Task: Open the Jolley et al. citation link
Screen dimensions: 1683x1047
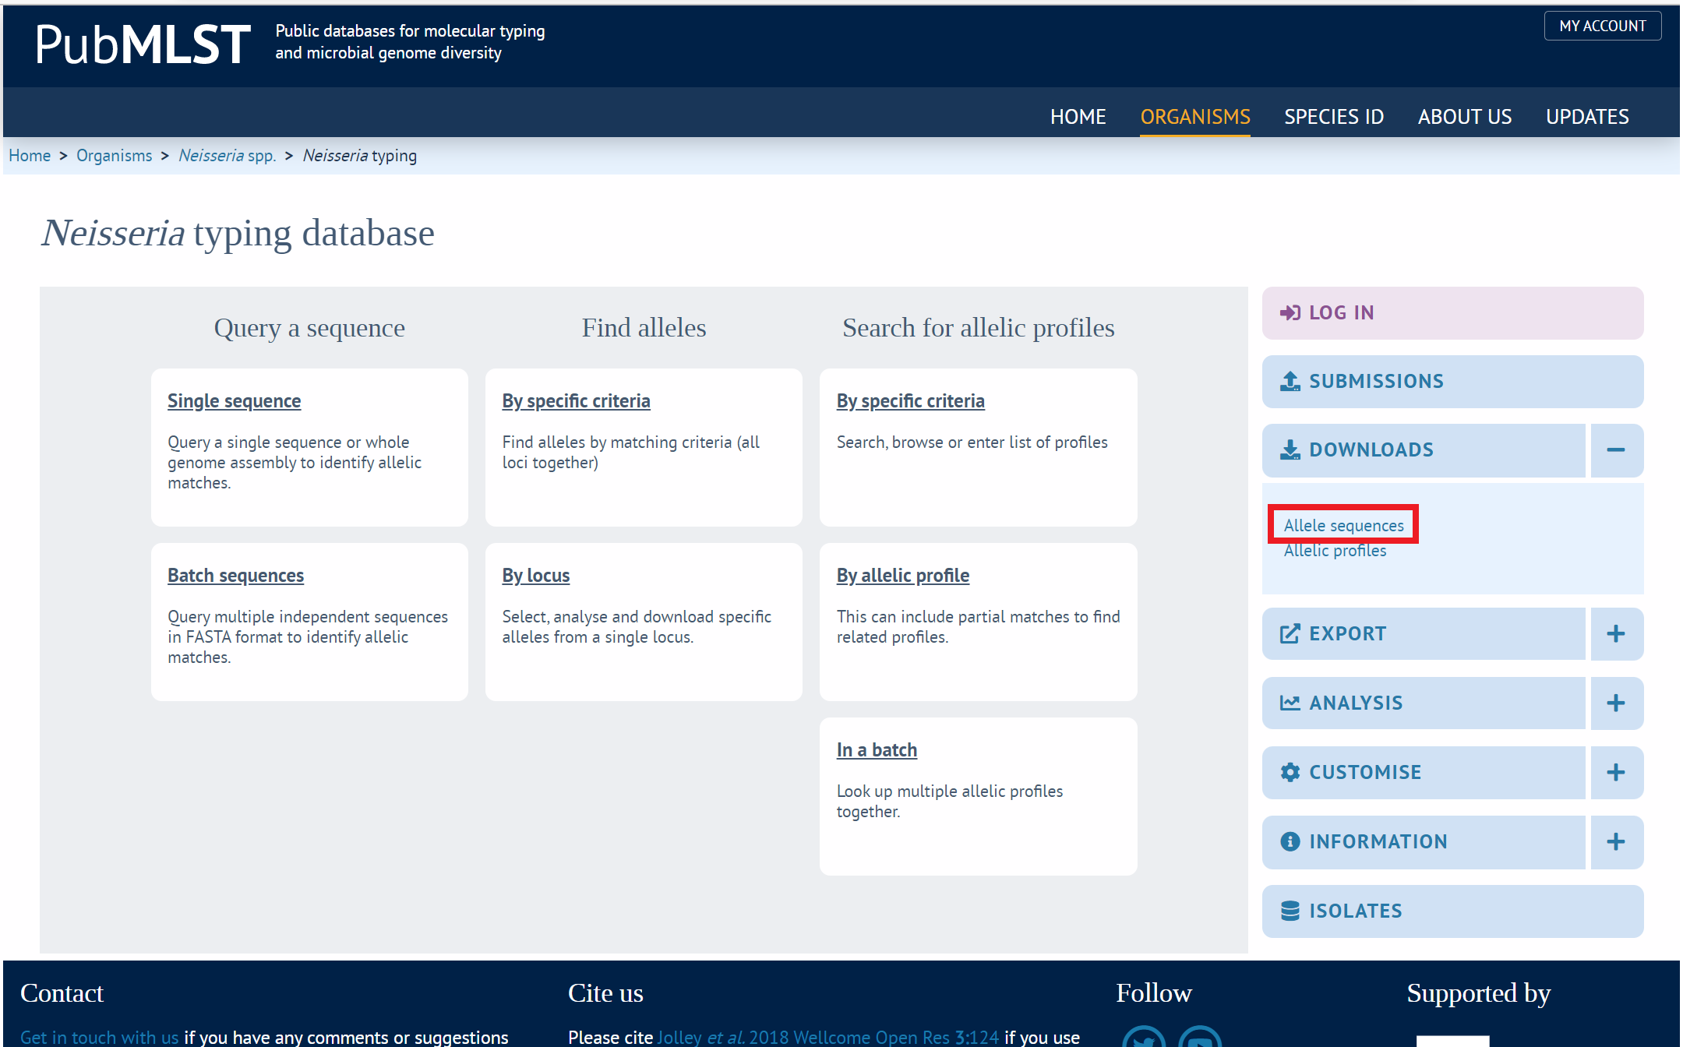Action: [828, 1037]
